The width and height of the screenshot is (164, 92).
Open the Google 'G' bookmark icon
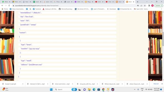[30, 9]
